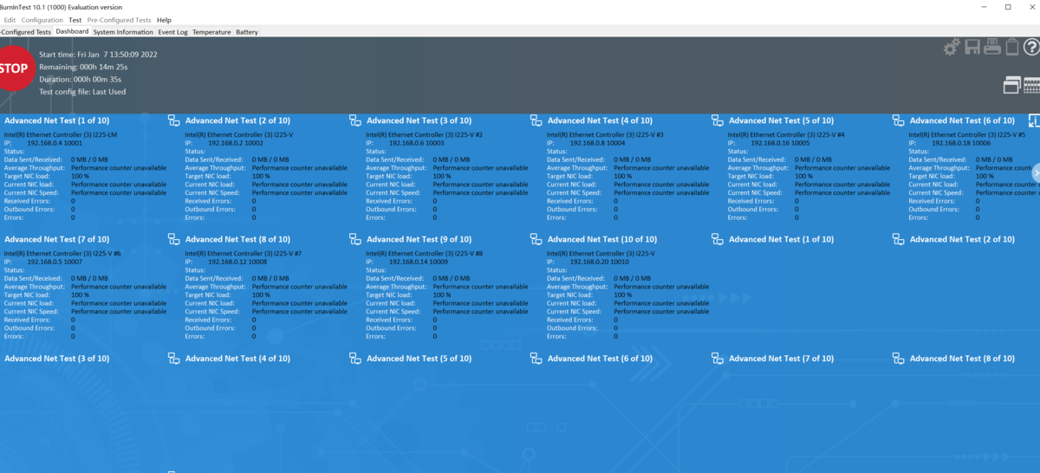Screen dimensions: 1040x473
Task: Click Intel(R) Ethernet Controller I225-V #8 name
Action: coord(425,254)
